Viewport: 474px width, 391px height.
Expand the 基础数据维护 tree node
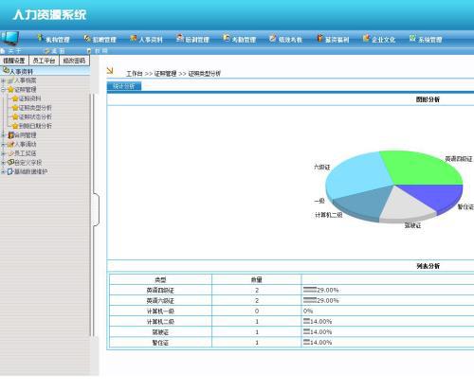tap(3, 171)
